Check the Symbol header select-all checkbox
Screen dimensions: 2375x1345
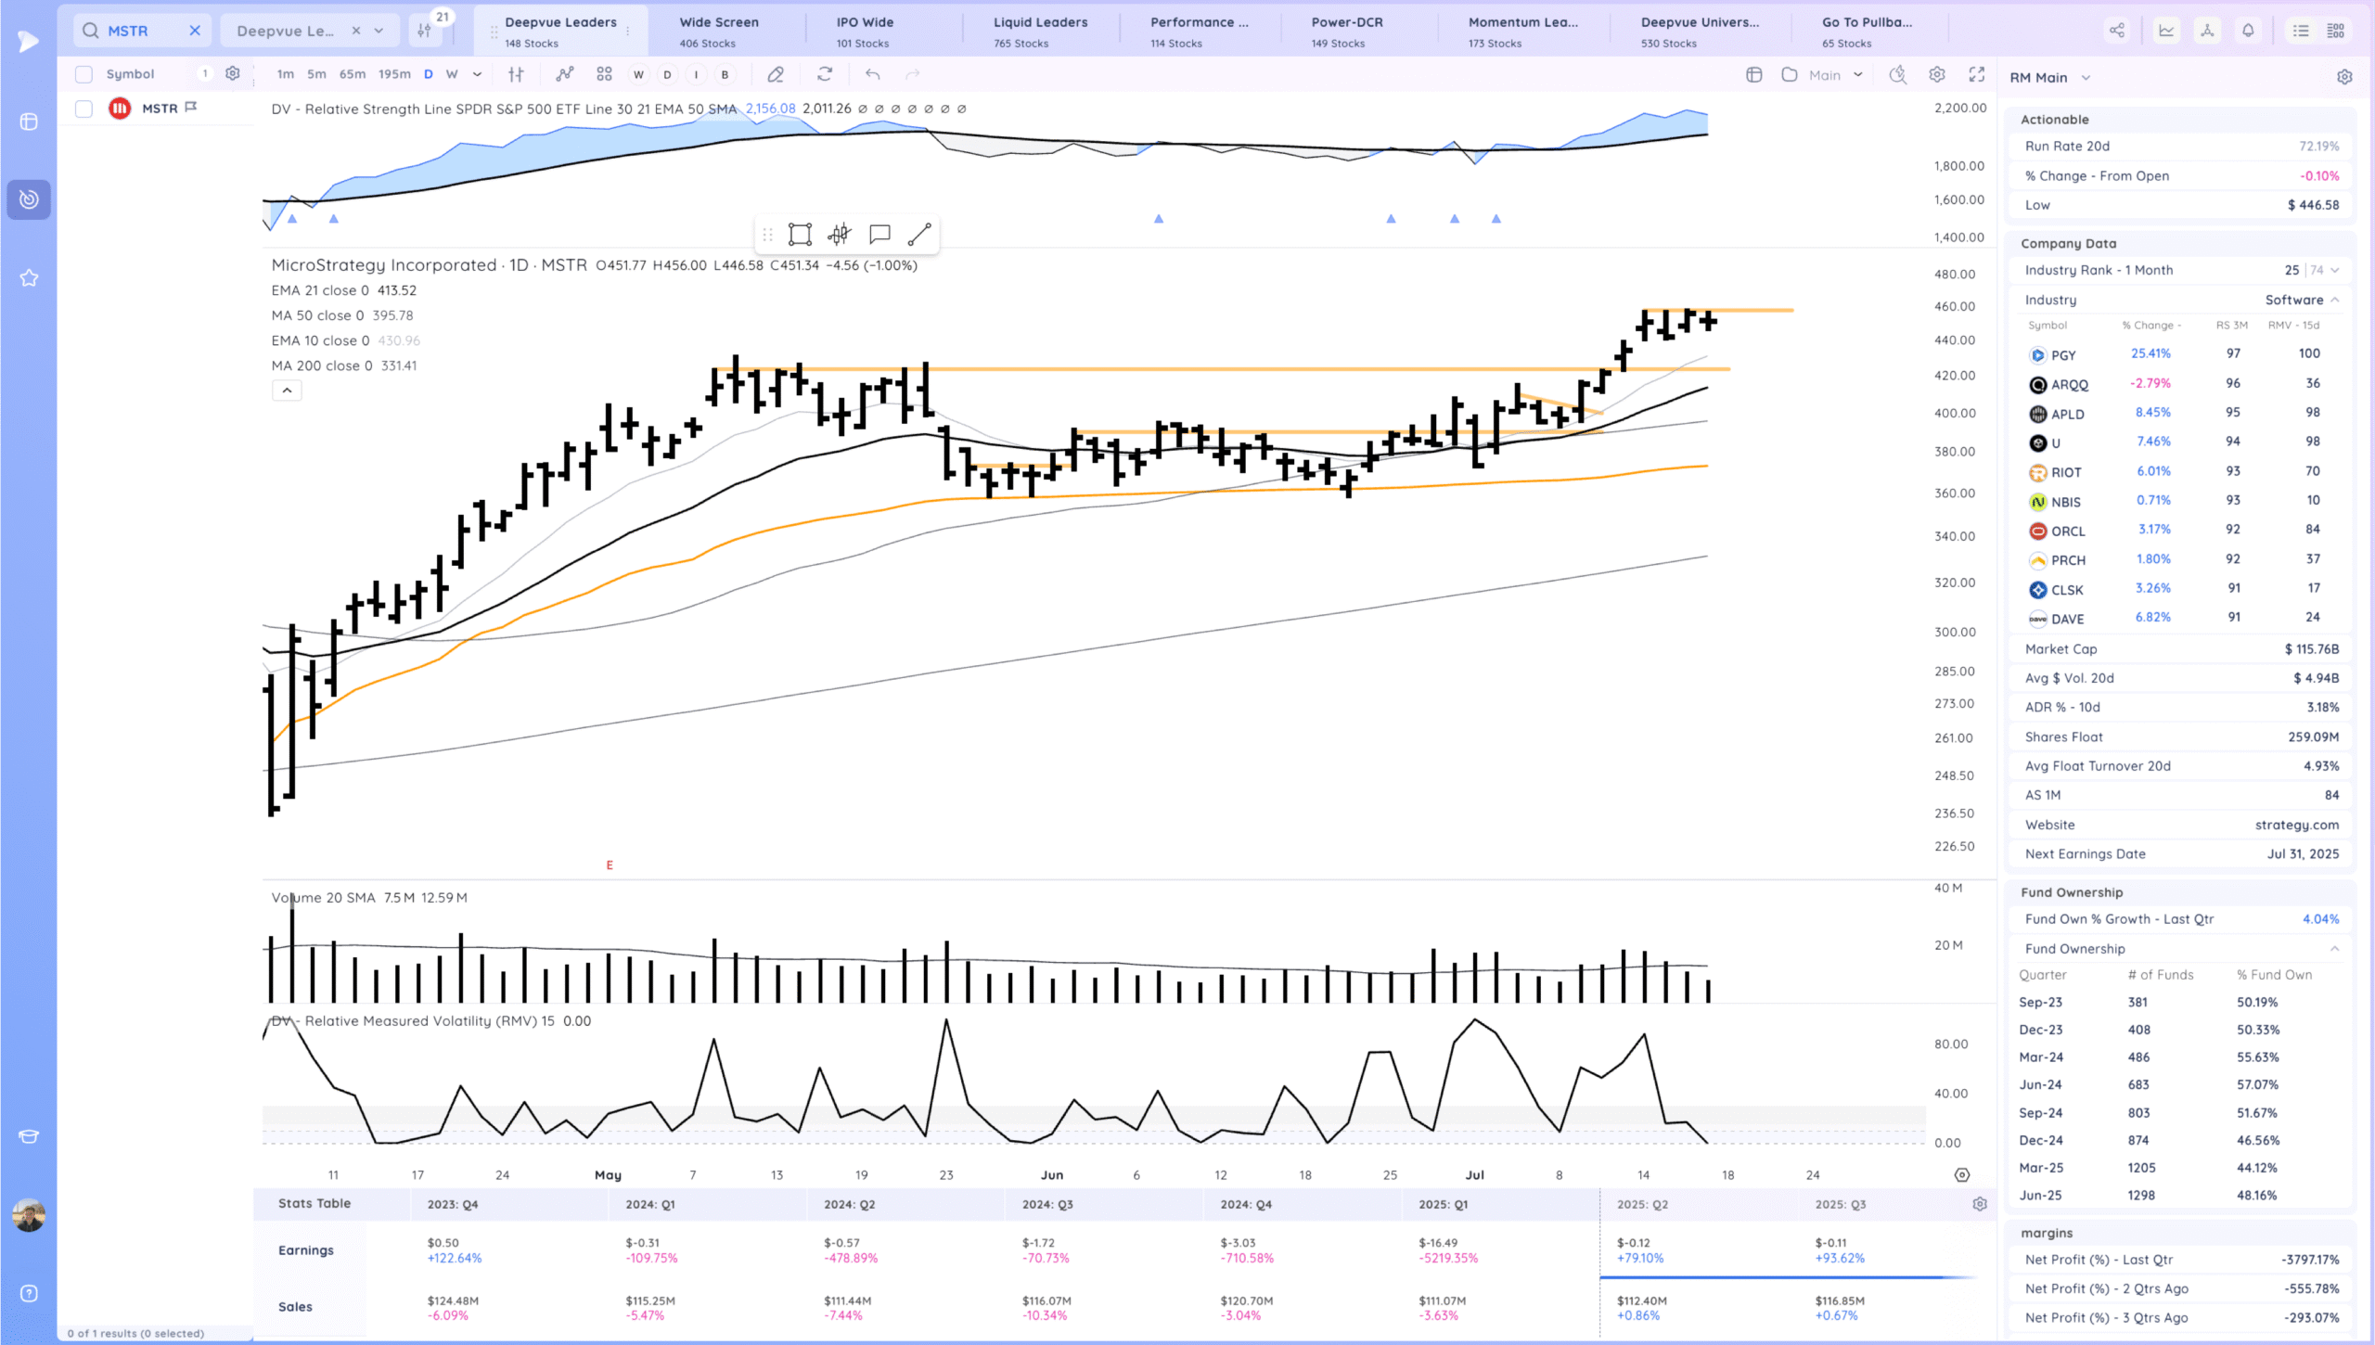pyautogui.click(x=83, y=74)
